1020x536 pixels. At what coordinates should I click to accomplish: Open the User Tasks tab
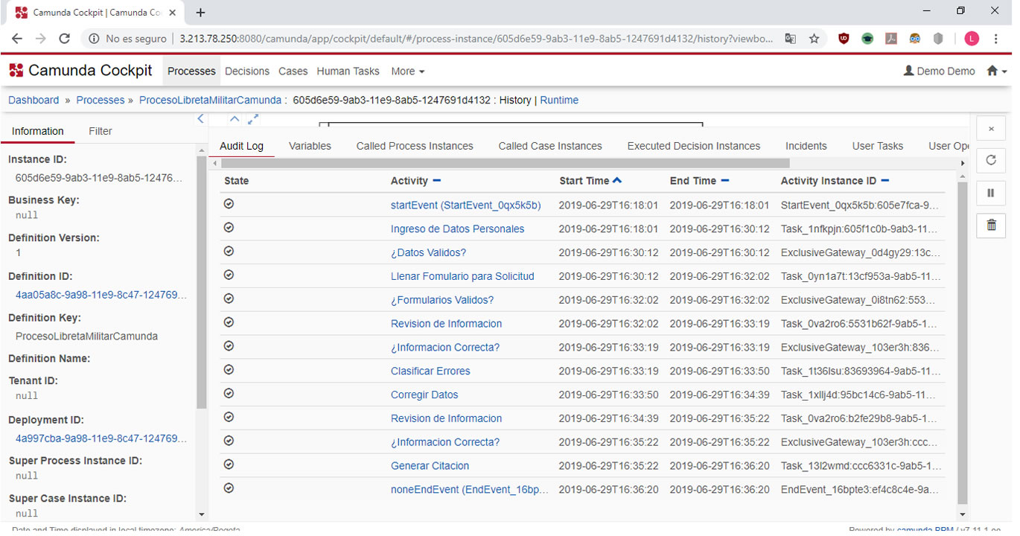click(x=878, y=146)
